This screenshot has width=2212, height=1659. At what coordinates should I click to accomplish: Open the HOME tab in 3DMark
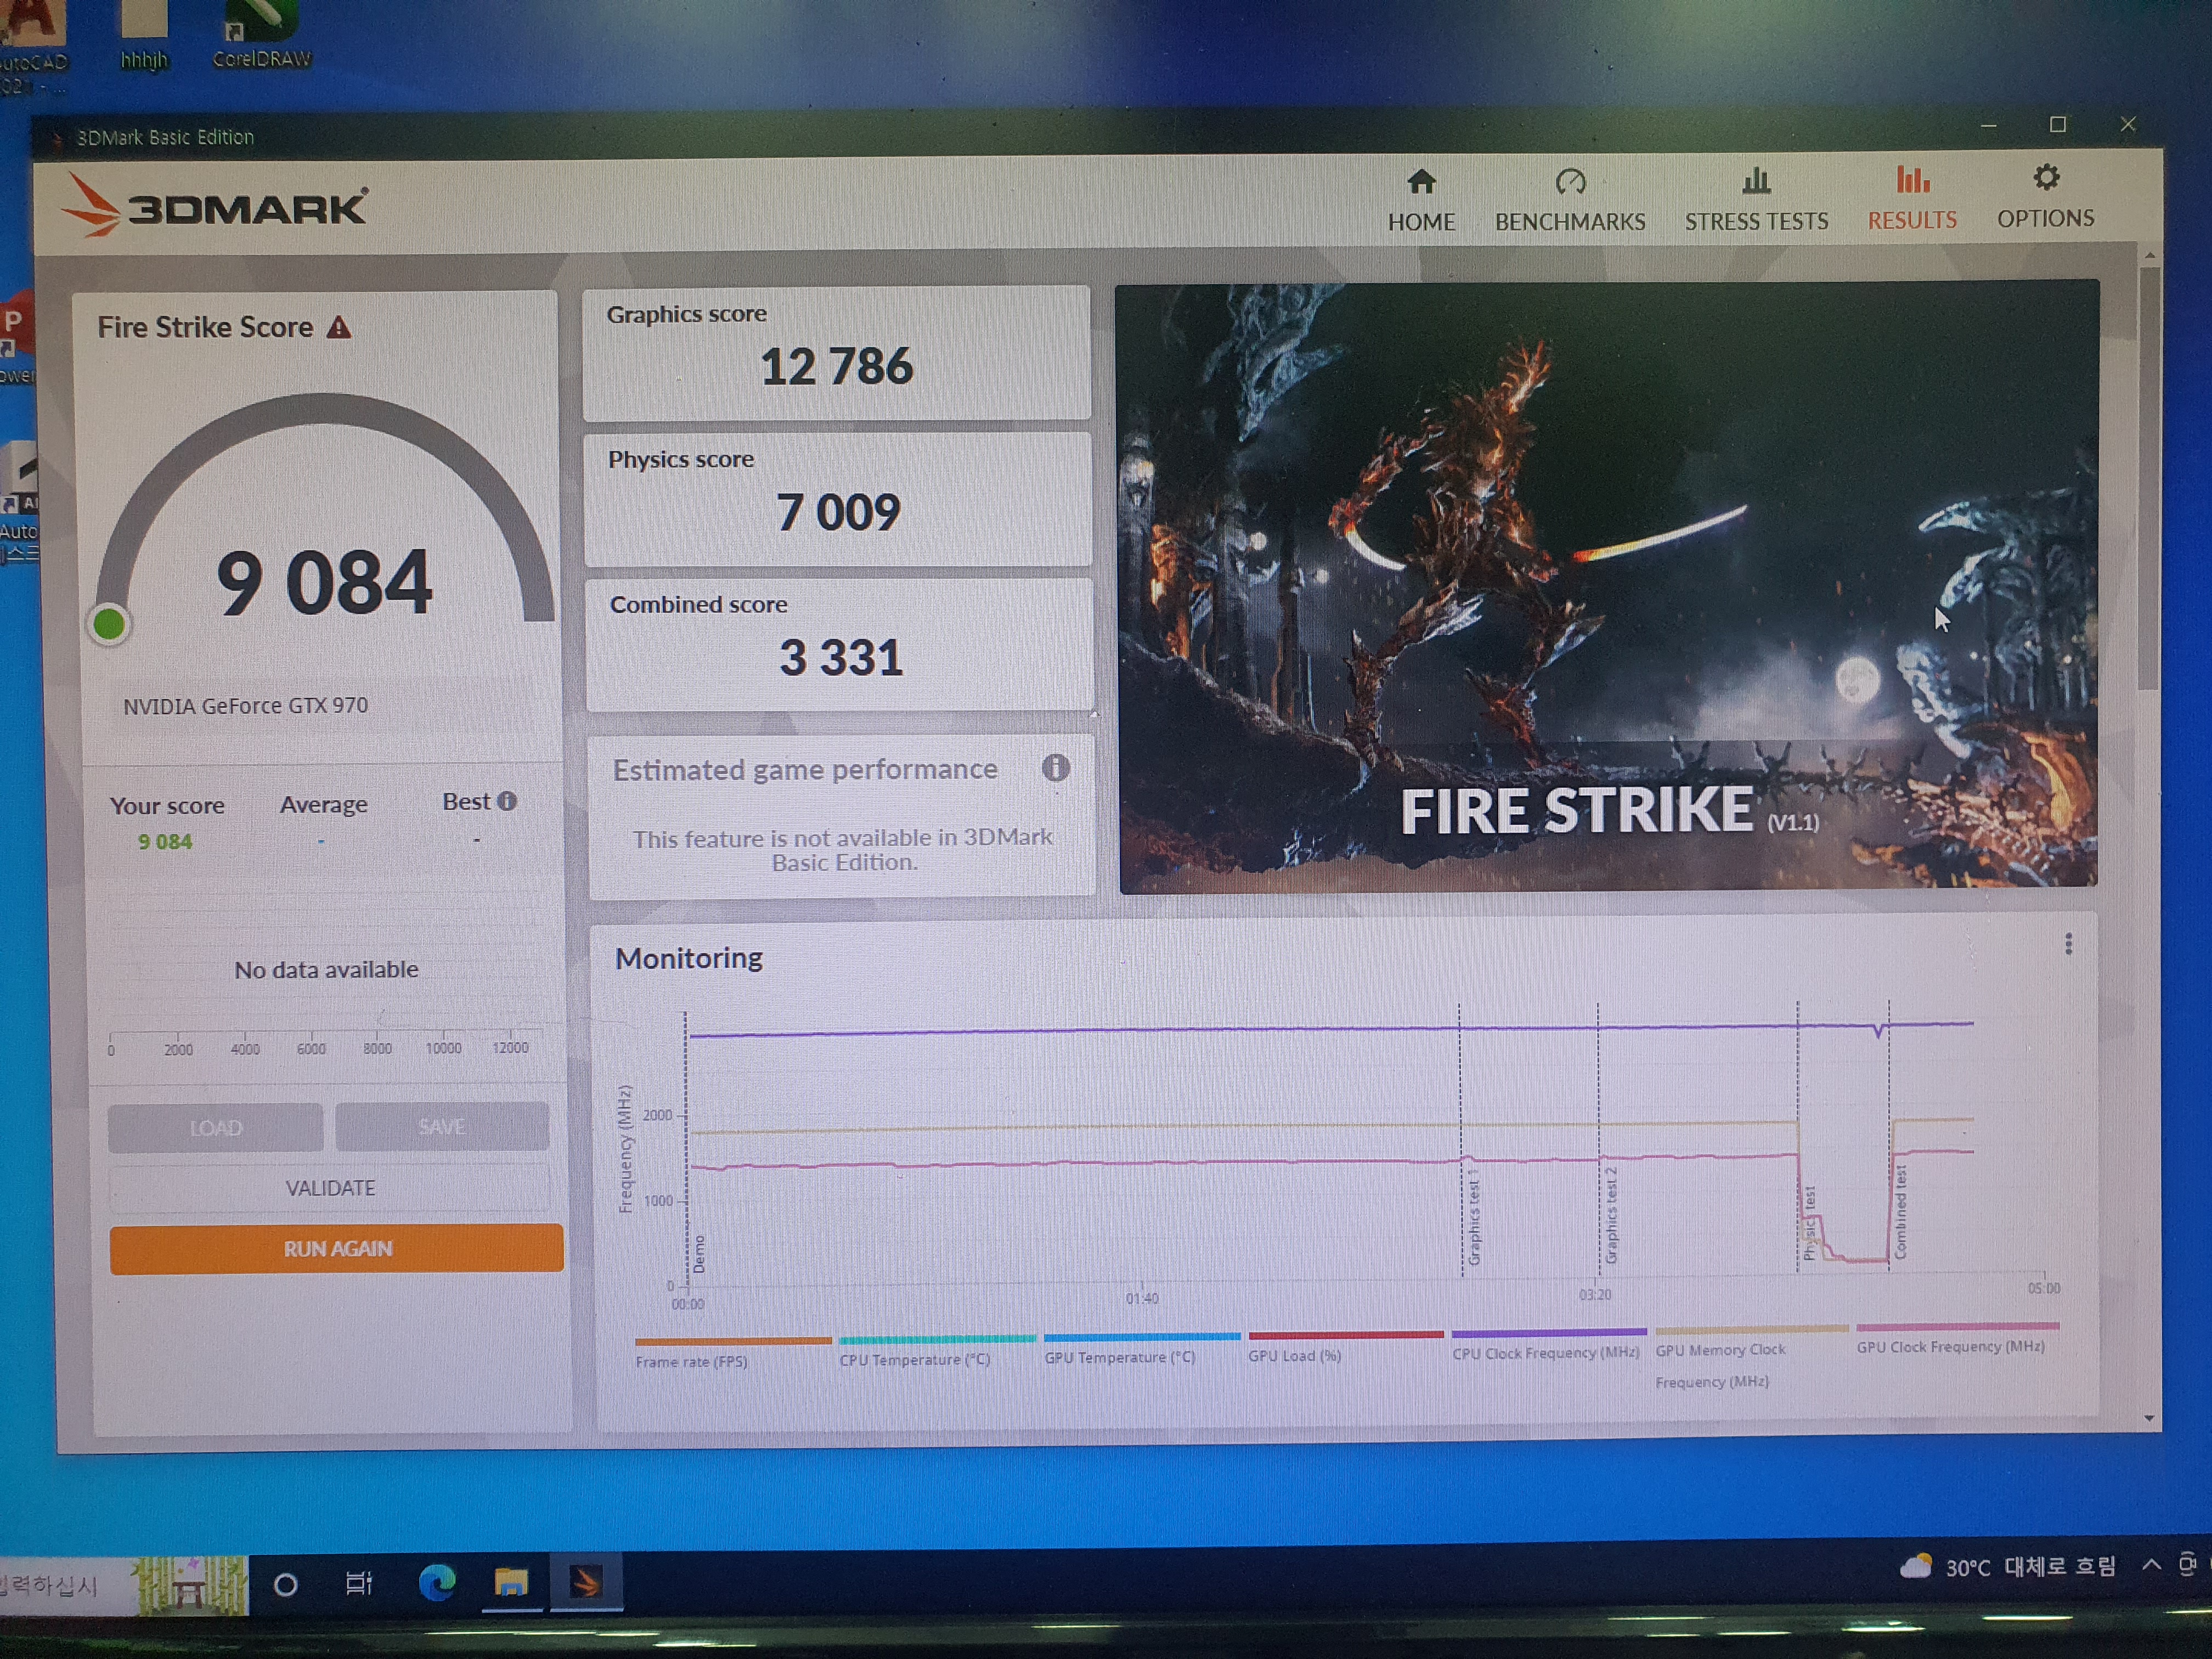click(1421, 201)
